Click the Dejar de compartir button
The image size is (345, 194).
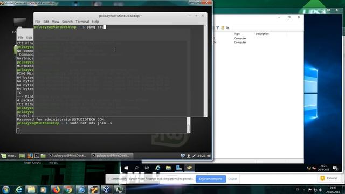tap(211, 179)
